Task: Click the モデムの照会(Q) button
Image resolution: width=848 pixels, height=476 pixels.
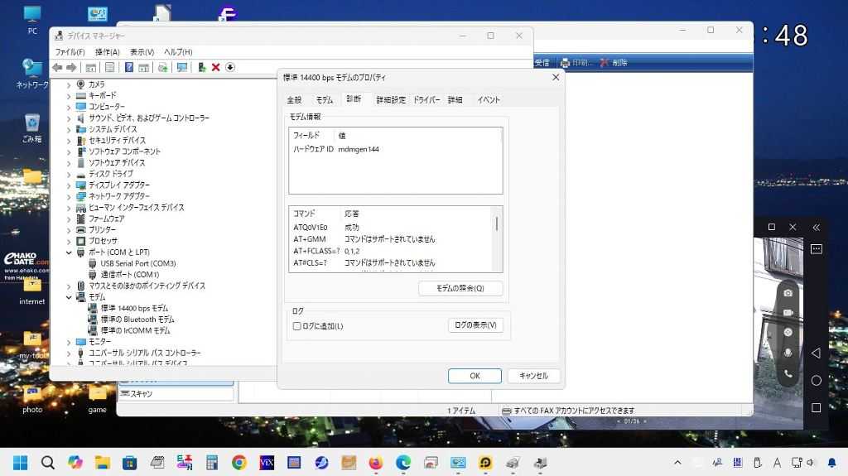Action: pyautogui.click(x=460, y=288)
